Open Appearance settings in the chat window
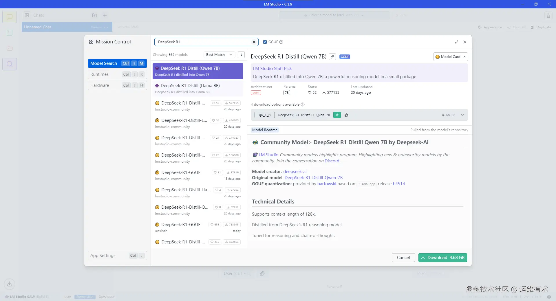556x301 pixels. point(490,27)
